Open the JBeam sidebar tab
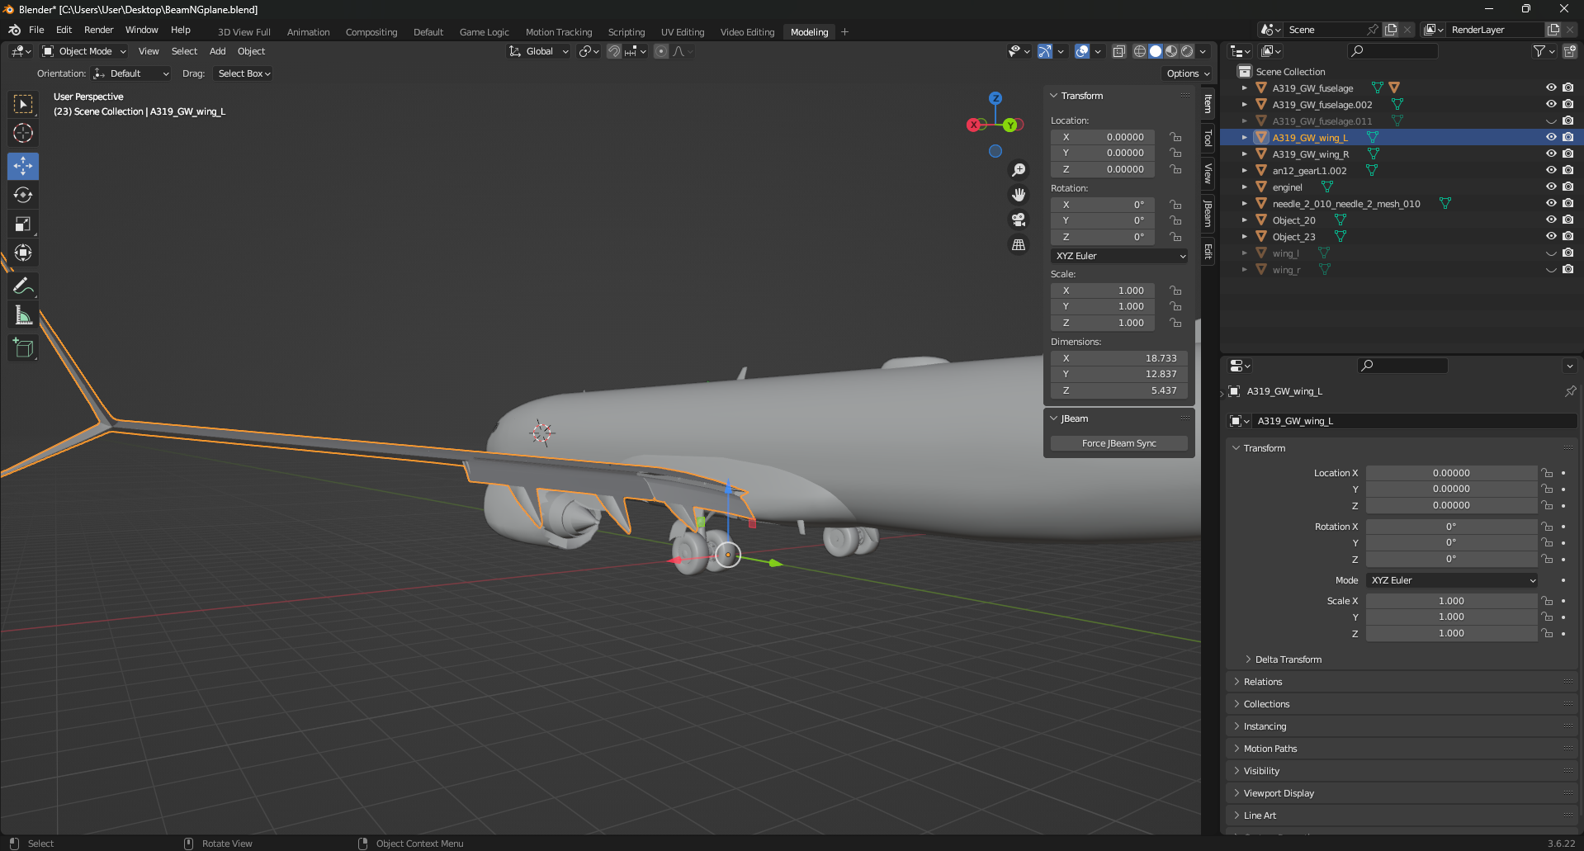Screen dimensions: 1584x851 [x=1208, y=213]
